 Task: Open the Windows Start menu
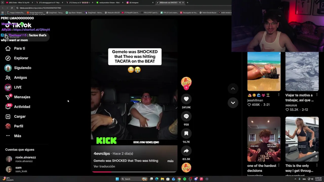pyautogui.click(x=117, y=179)
